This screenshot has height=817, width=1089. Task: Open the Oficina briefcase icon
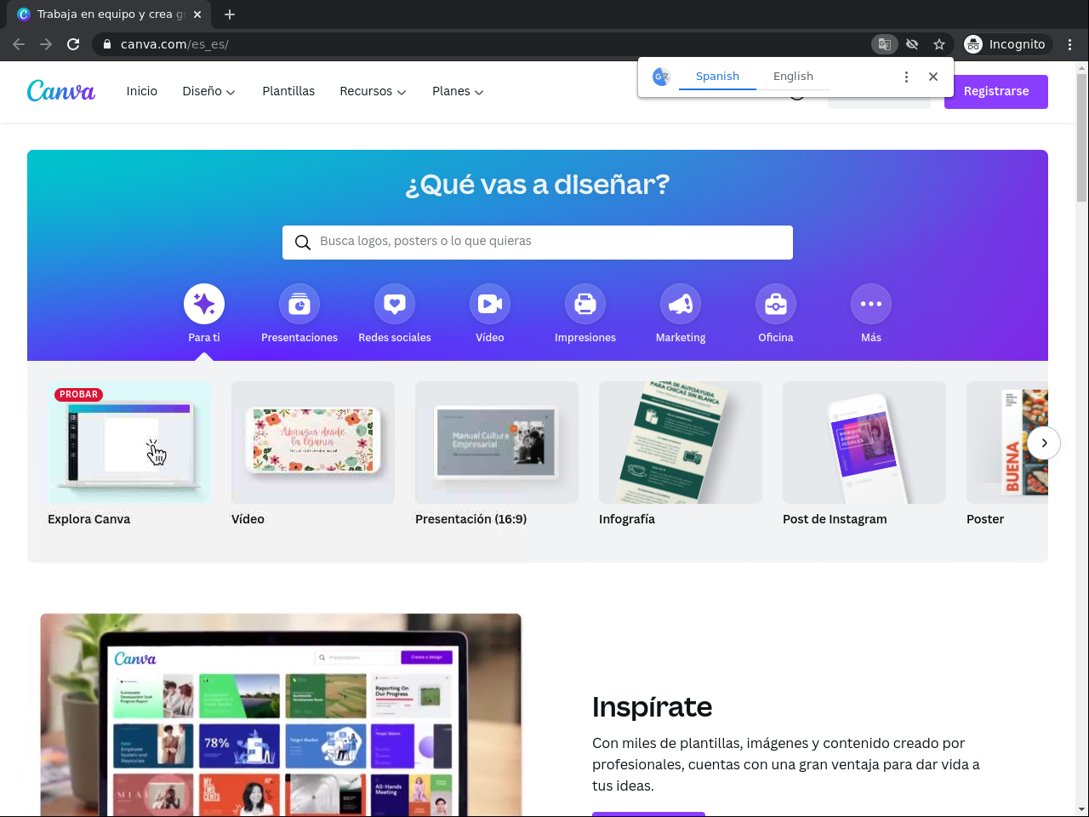(x=776, y=304)
